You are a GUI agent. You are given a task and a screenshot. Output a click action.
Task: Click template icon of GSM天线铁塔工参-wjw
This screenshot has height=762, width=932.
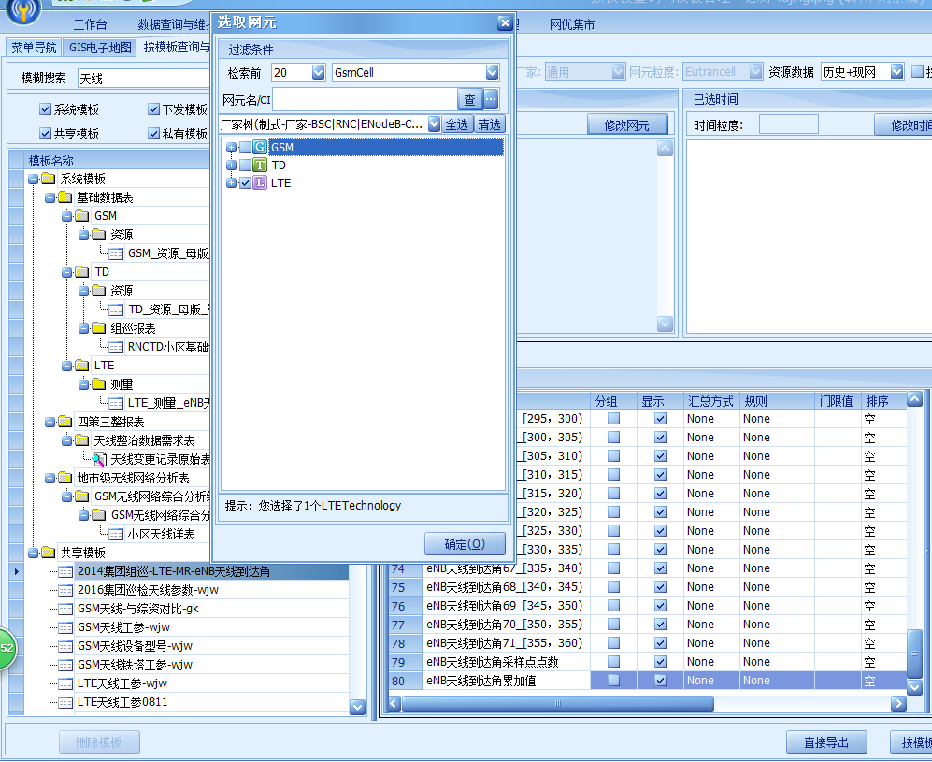(x=65, y=665)
